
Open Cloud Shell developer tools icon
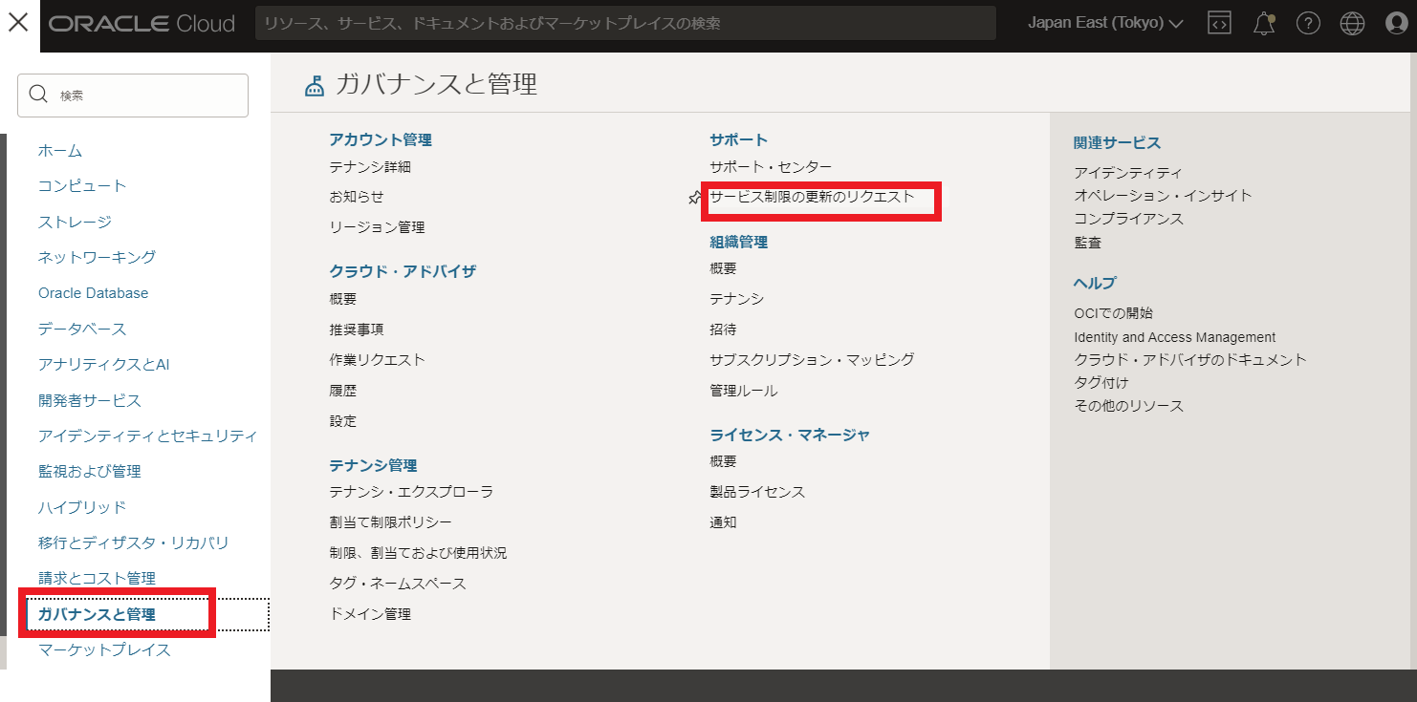(1219, 23)
